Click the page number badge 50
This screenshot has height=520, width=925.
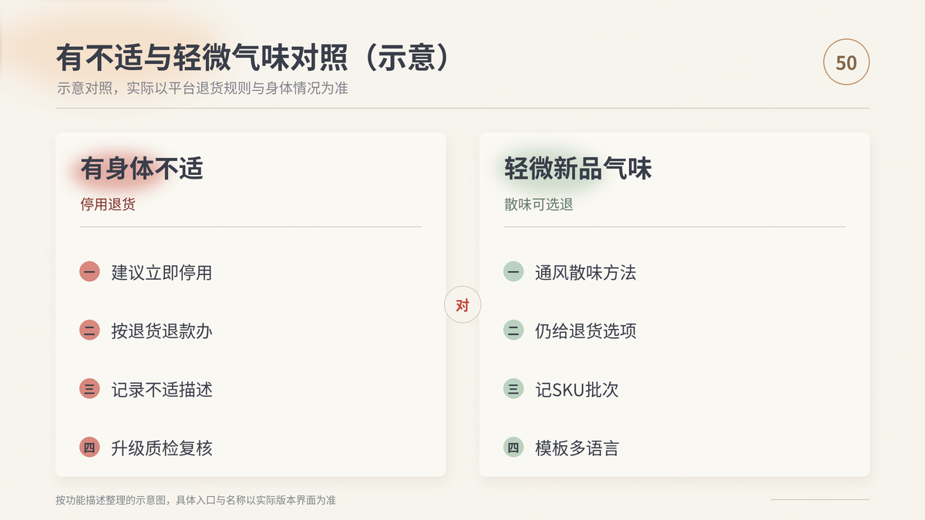[846, 62]
